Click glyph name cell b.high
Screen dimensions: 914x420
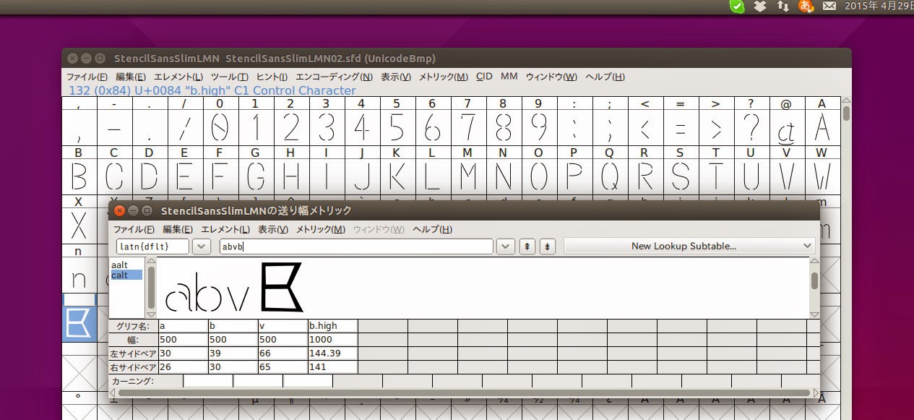pos(332,326)
